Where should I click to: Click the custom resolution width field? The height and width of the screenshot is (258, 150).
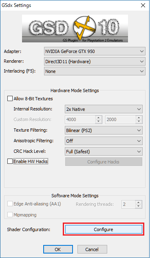pyautogui.click(x=80, y=119)
